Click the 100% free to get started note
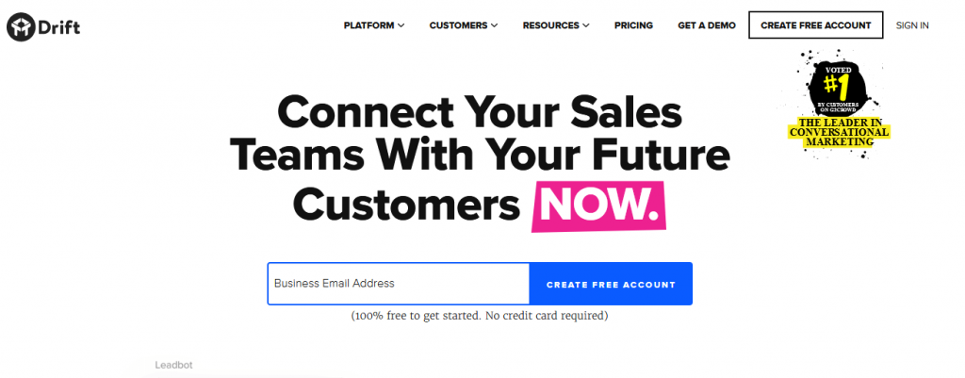Screen dimensions: 965x378 point(480,316)
